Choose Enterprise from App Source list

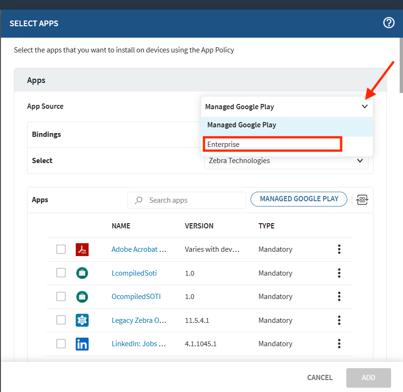(x=272, y=144)
